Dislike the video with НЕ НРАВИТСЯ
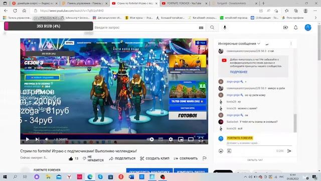 [x=93, y=158]
